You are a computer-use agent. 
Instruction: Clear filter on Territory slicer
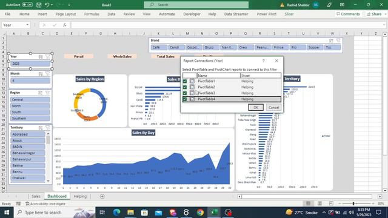pos(47,128)
